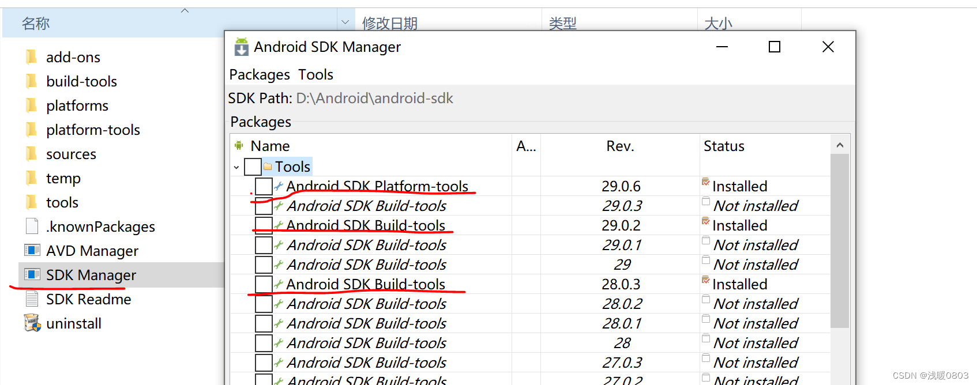Click the uninstall program icon
The height and width of the screenshot is (385, 977).
point(32,323)
